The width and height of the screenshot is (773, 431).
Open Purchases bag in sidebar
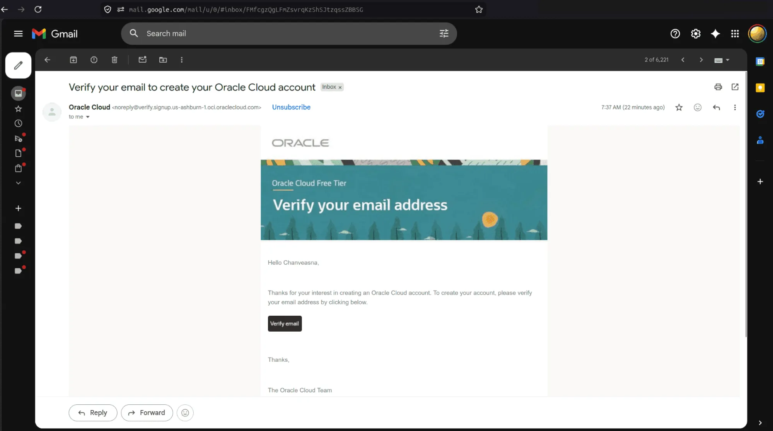click(x=18, y=168)
